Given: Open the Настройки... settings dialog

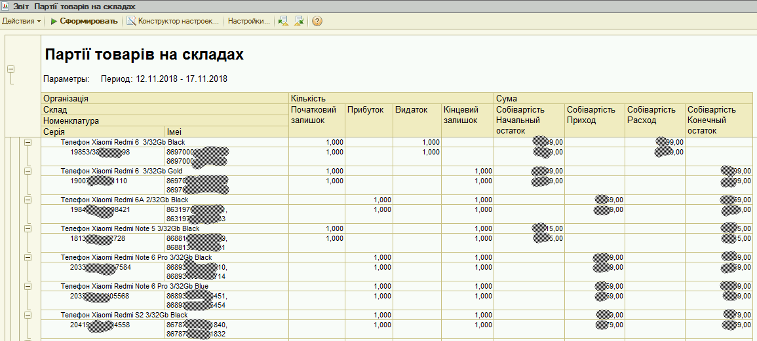Looking at the screenshot, I should (248, 21).
